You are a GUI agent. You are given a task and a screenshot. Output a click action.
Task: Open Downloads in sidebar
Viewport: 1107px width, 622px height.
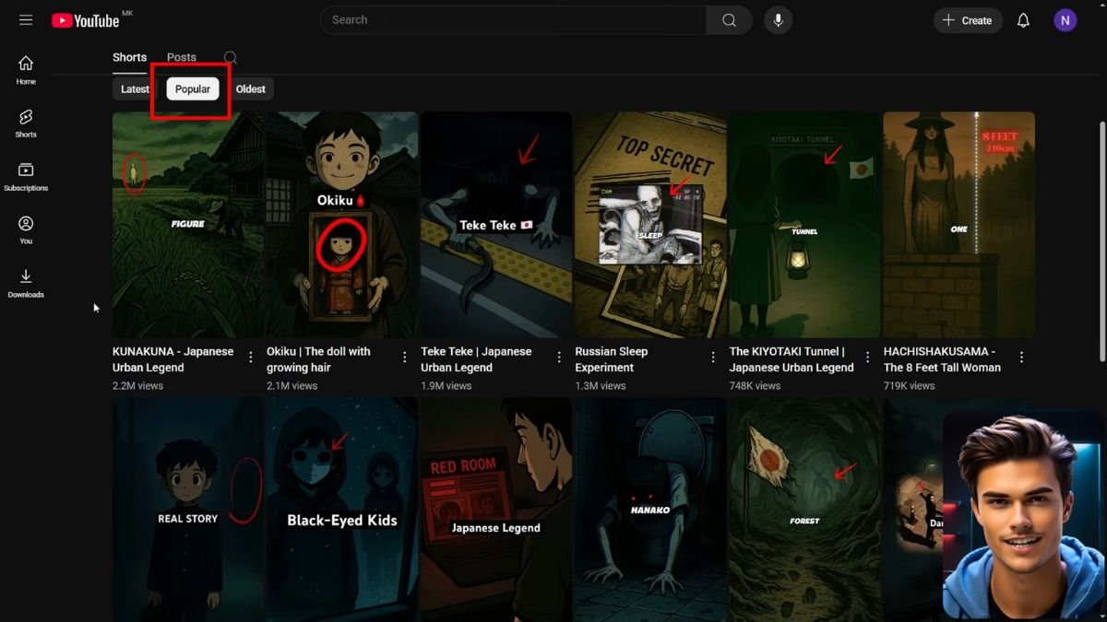coord(26,283)
